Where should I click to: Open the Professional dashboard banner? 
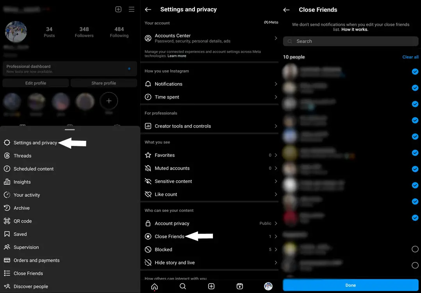pyautogui.click(x=70, y=69)
